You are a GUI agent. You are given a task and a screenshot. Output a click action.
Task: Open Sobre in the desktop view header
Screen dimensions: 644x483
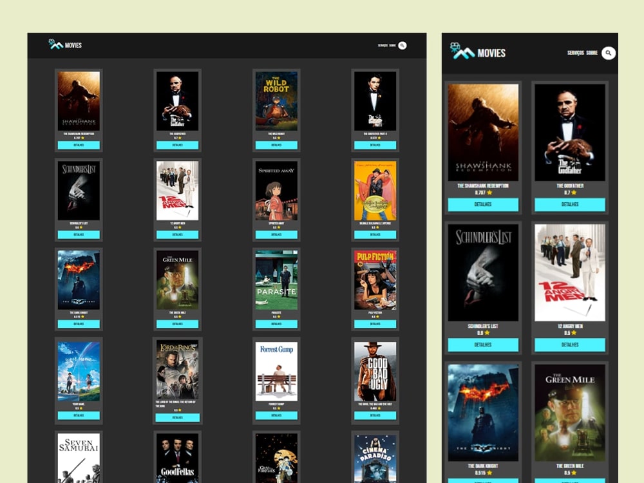(392, 46)
